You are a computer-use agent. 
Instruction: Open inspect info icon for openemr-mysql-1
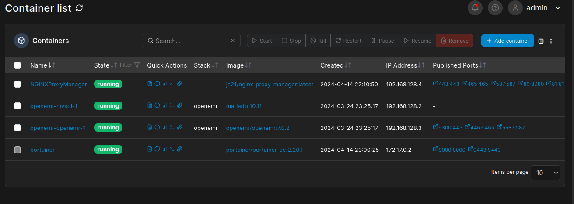(157, 105)
